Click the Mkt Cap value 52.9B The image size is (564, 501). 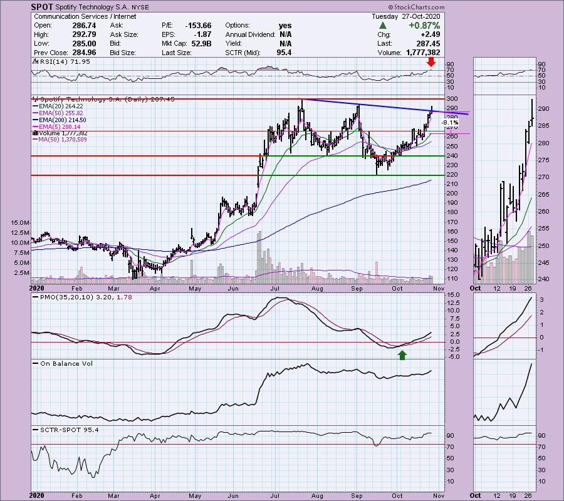(x=202, y=43)
